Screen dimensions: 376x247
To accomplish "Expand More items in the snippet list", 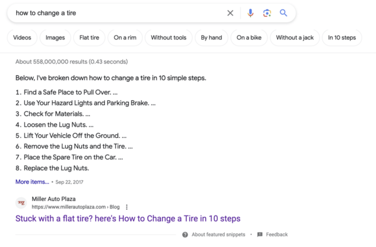I will pos(32,182).
